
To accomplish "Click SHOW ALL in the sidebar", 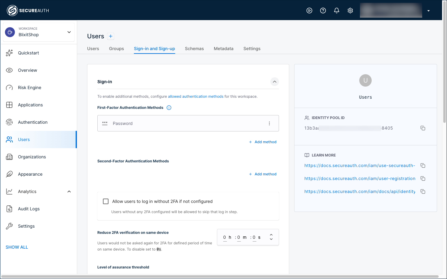I will (17, 247).
